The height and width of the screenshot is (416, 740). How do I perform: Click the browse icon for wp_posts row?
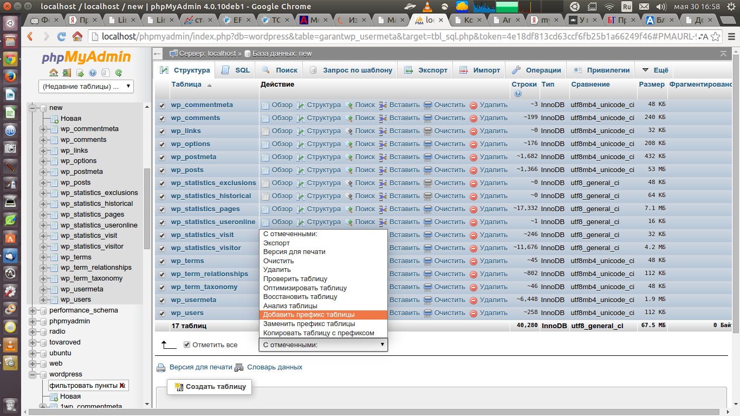(x=265, y=170)
